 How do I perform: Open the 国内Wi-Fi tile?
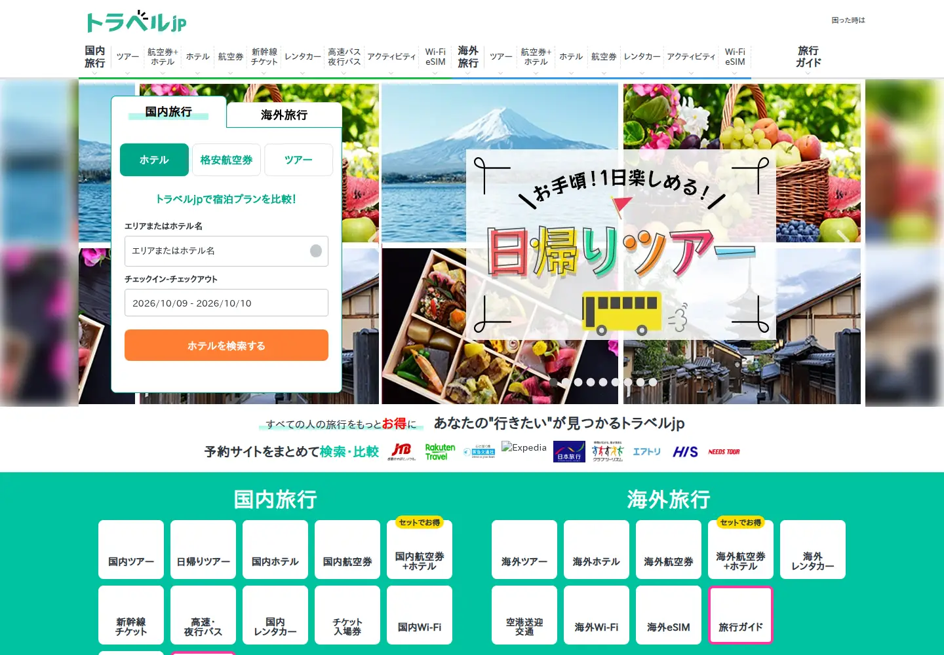(420, 615)
